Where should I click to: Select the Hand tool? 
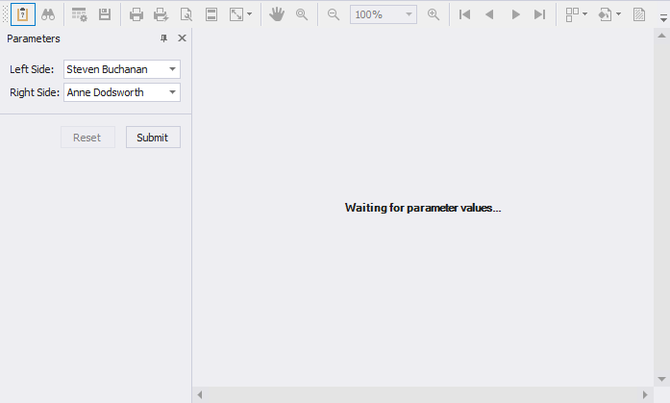[277, 14]
